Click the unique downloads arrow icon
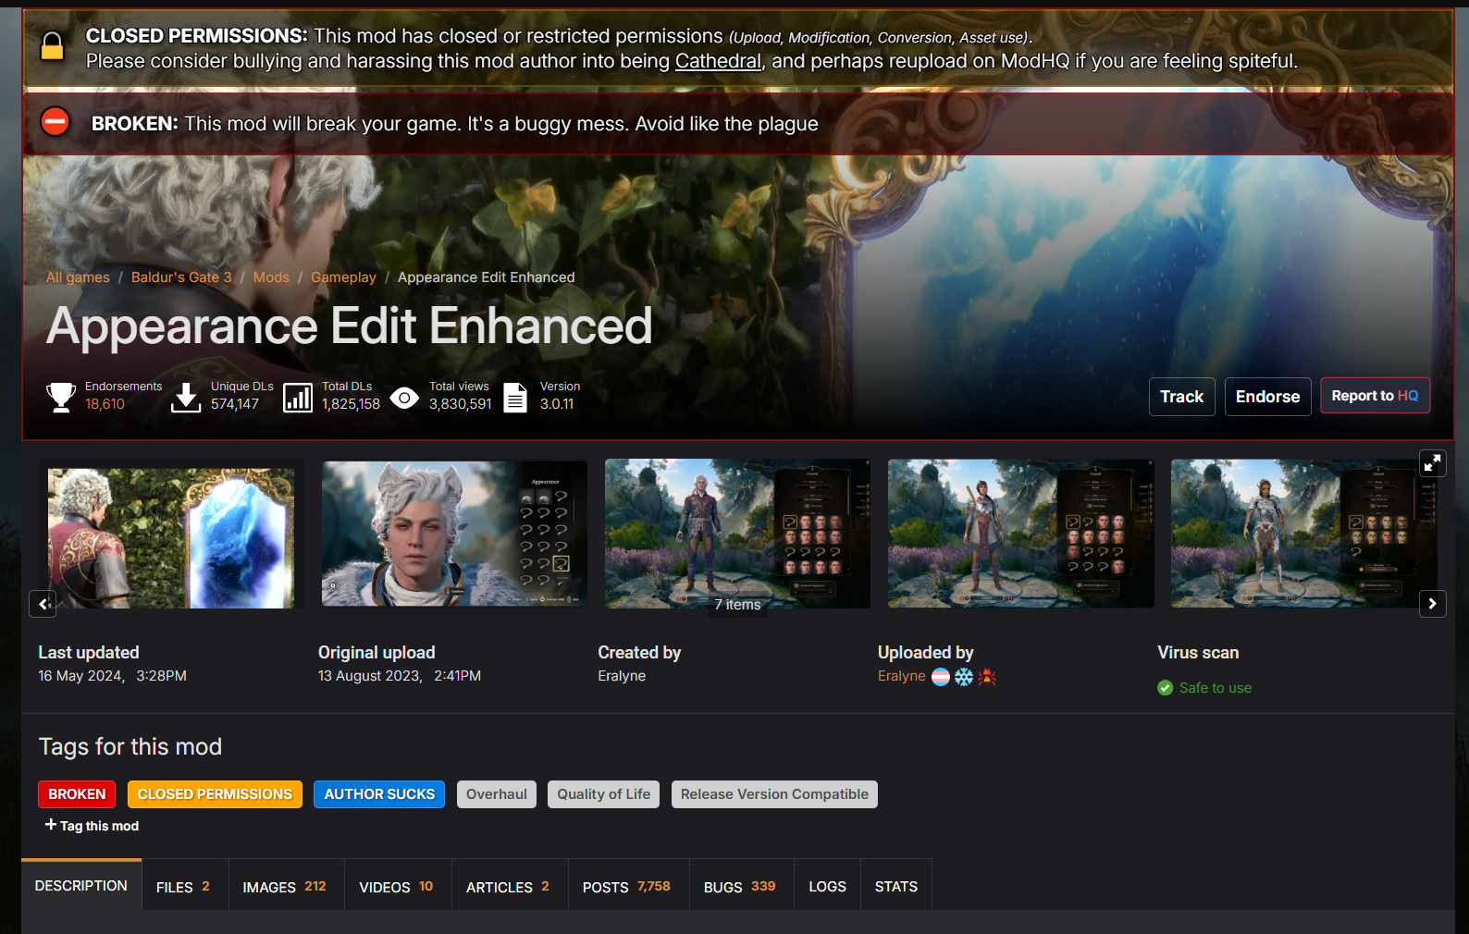 [186, 397]
